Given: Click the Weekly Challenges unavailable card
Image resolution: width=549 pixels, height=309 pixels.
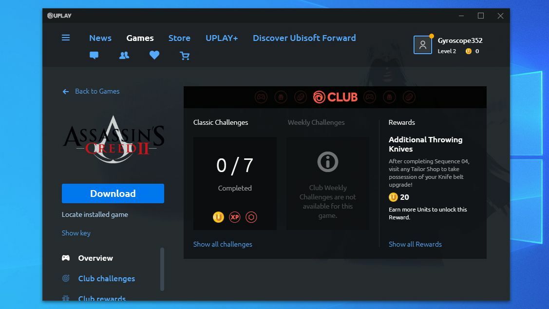Looking at the screenshot, I should click(x=328, y=184).
